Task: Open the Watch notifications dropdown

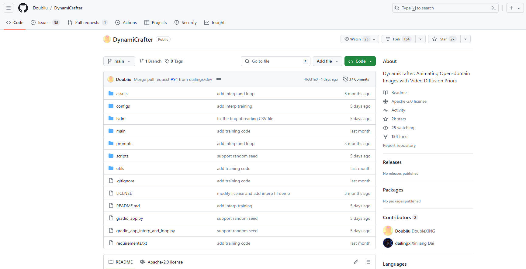Action: 360,39
